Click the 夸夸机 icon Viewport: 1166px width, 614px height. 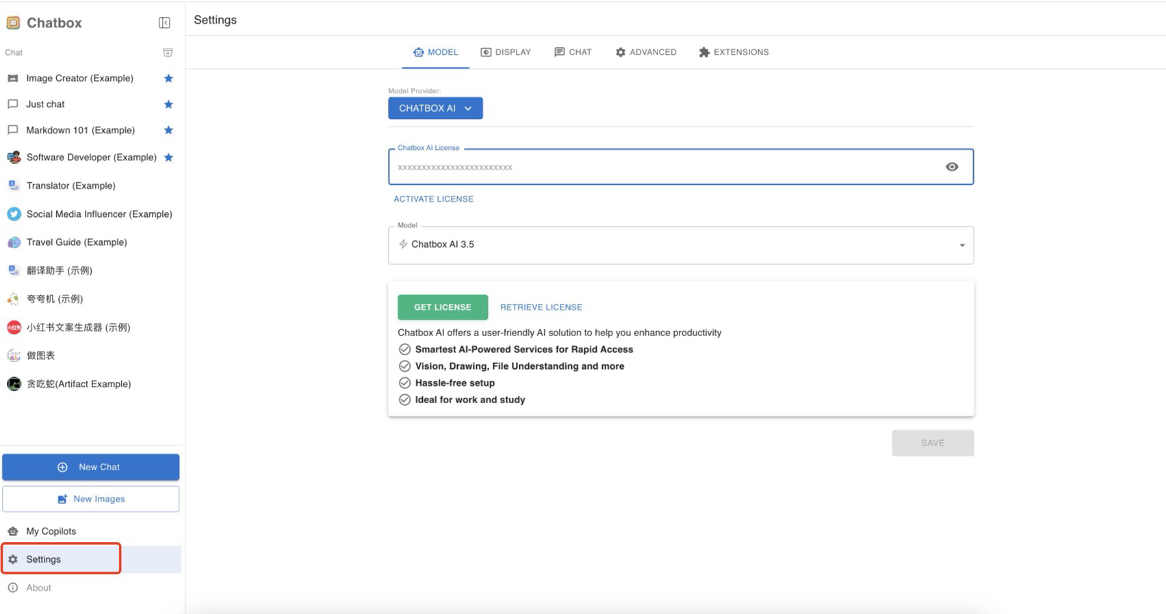point(14,299)
